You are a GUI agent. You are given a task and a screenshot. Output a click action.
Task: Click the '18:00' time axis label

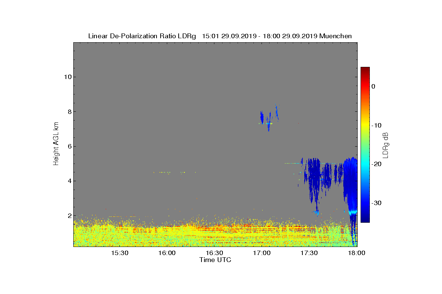coord(357,253)
